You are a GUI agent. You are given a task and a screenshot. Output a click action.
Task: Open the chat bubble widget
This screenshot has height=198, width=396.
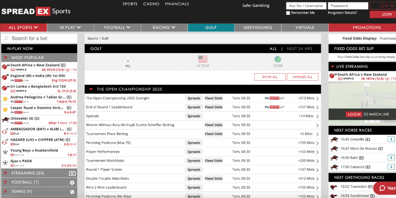[385, 188]
